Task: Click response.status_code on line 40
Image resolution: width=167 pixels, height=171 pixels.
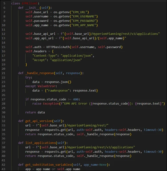Action: [55, 156]
